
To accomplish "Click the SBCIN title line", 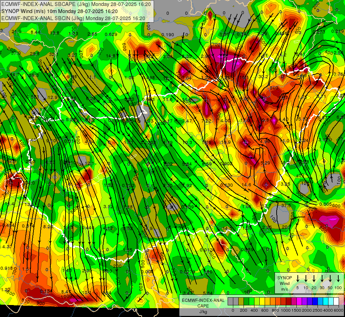I will (73, 18).
